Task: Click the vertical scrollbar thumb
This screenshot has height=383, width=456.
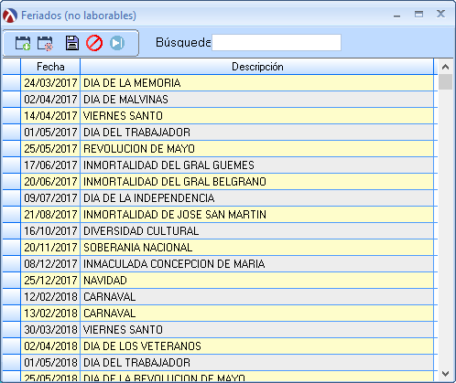Action: (x=445, y=82)
